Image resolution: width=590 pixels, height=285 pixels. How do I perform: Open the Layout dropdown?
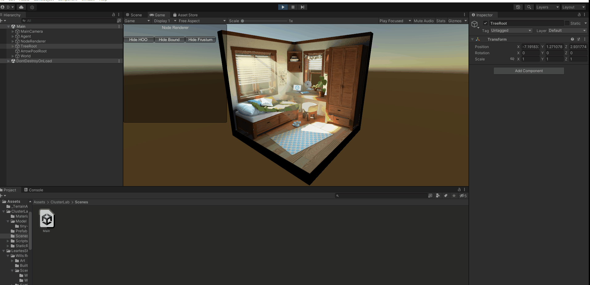pyautogui.click(x=574, y=7)
